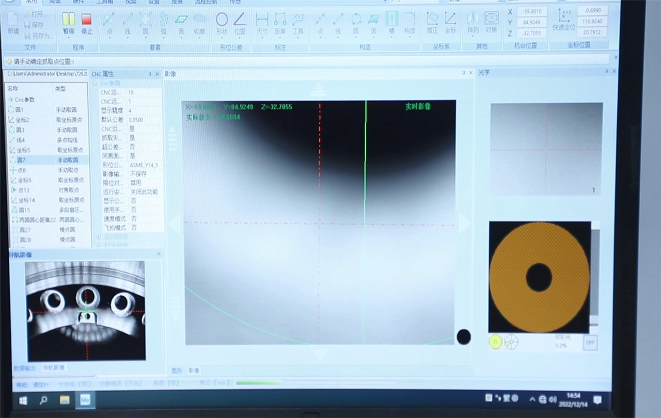Toggle the OFF light switch button

coord(590,342)
